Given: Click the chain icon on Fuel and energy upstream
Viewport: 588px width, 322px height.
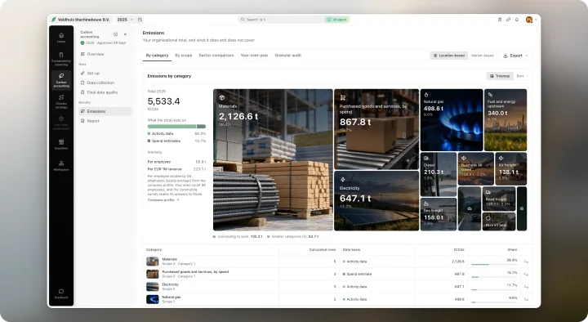Looking at the screenshot, I should tap(490, 95).
